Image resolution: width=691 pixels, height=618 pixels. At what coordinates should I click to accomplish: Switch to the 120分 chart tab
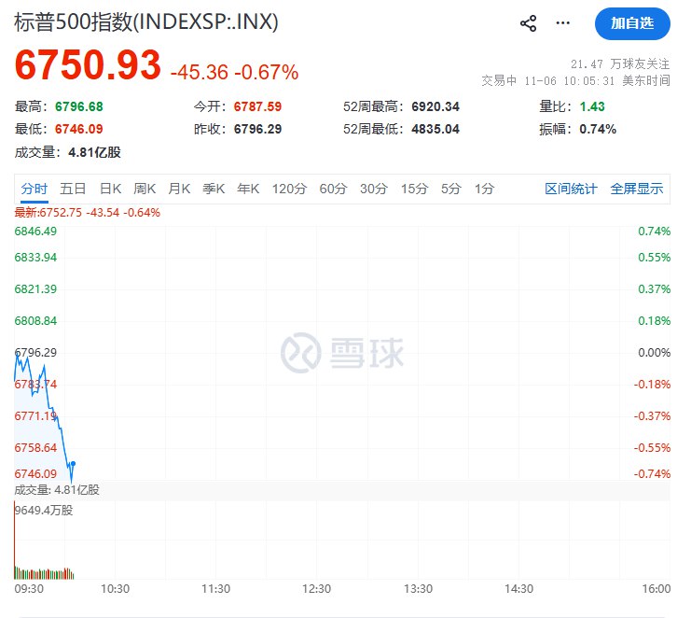click(x=289, y=189)
